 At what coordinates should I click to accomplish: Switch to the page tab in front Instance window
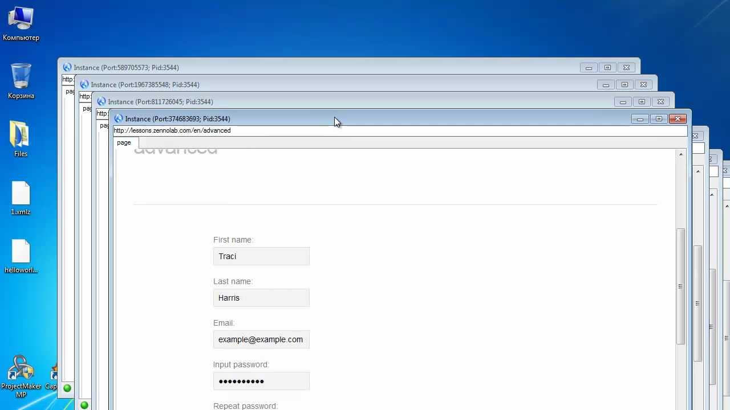pyautogui.click(x=124, y=142)
